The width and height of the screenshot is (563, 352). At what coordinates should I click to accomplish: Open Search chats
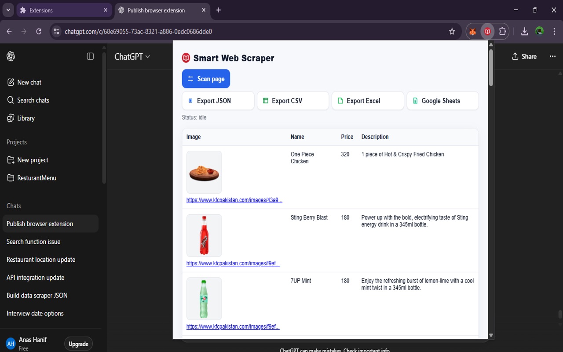[x=51, y=100]
